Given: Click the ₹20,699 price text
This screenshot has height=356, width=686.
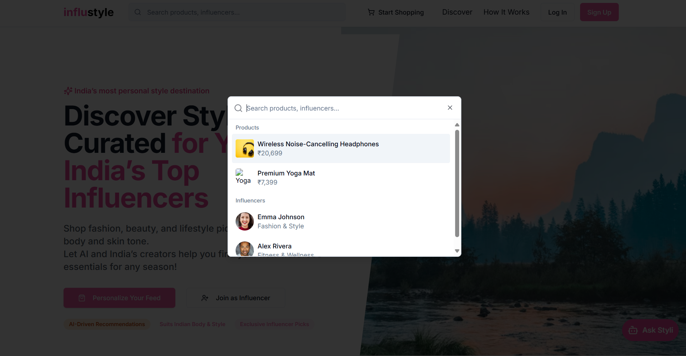Looking at the screenshot, I should pyautogui.click(x=270, y=153).
